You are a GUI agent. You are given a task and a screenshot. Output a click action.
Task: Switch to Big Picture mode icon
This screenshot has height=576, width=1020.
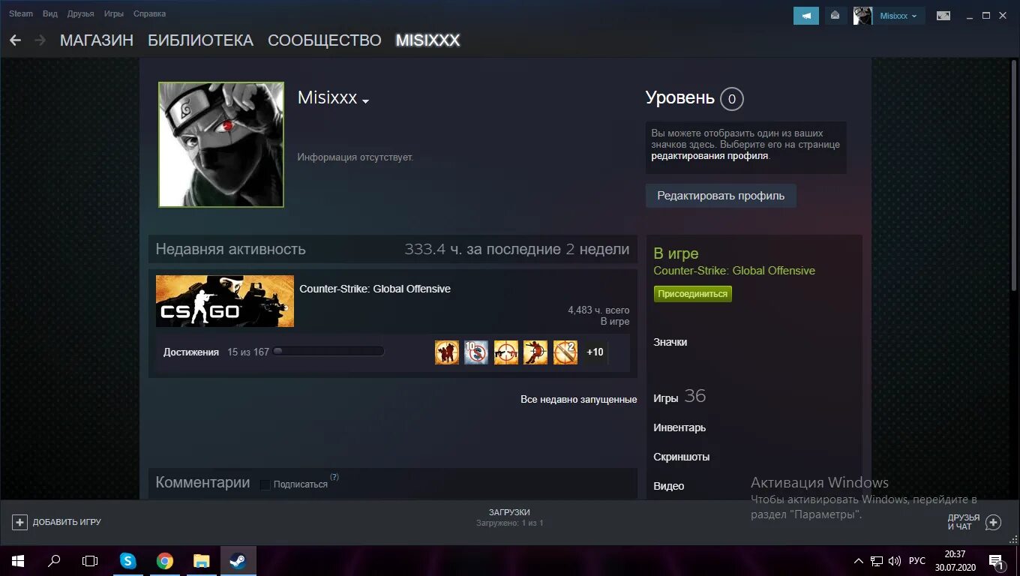(x=943, y=16)
